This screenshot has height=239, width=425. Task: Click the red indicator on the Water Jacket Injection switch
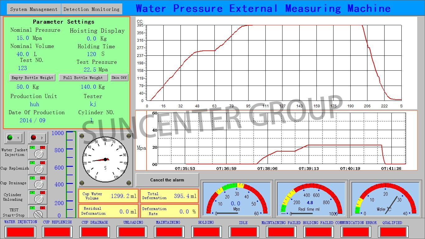pos(43,148)
